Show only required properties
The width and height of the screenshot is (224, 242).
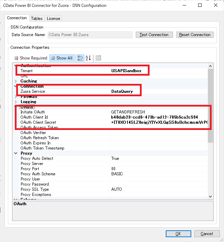(31, 58)
